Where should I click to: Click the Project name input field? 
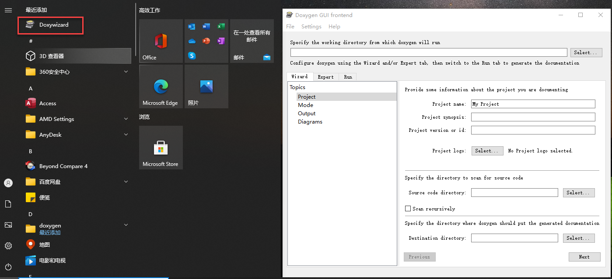pyautogui.click(x=533, y=104)
